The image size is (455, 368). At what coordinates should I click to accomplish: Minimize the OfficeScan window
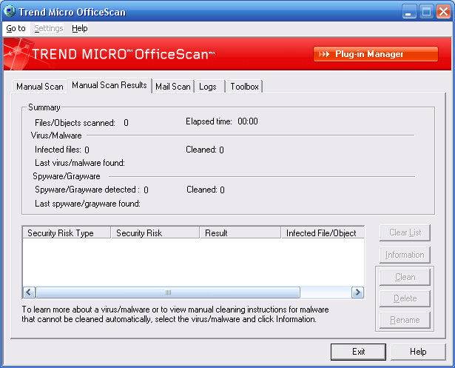tap(409, 12)
